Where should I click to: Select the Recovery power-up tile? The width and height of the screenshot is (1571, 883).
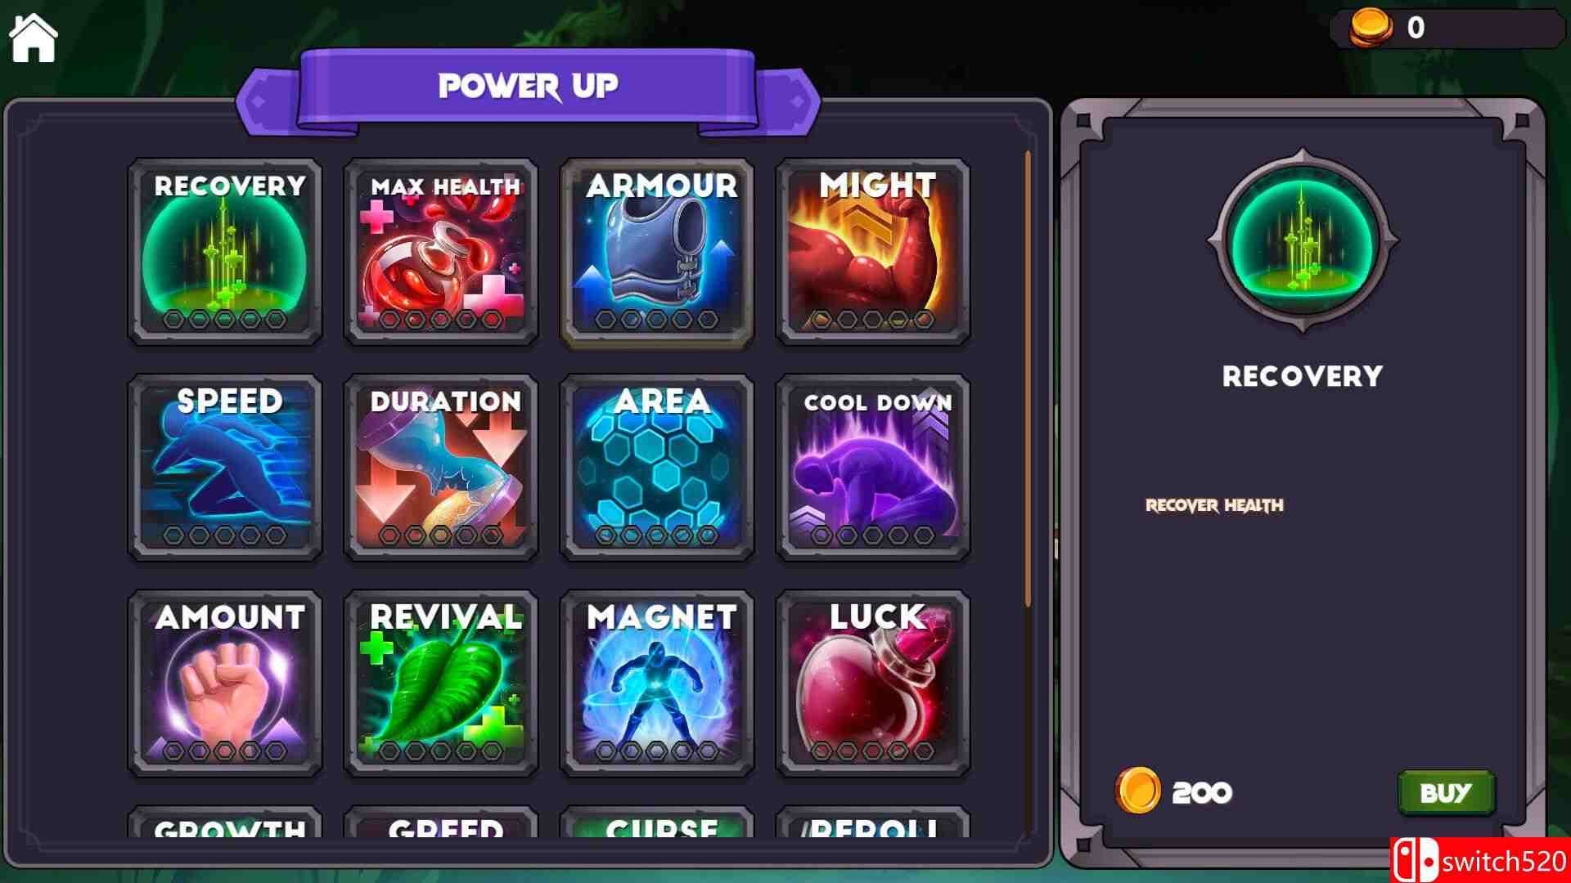pos(225,251)
